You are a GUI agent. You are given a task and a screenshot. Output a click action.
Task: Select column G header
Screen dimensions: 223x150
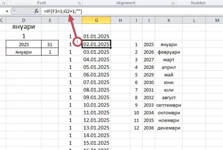(96, 20)
